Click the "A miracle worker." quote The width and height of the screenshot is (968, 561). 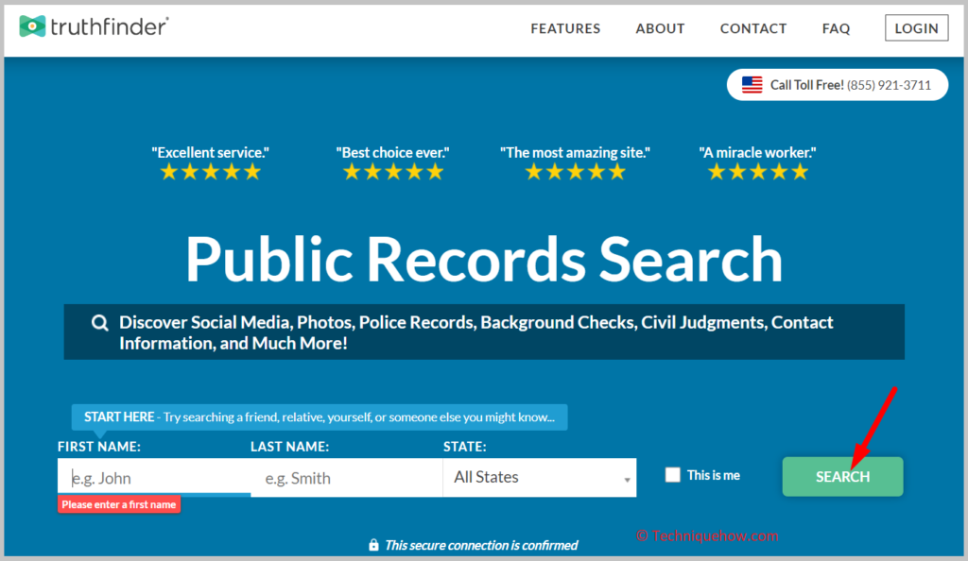coord(757,152)
